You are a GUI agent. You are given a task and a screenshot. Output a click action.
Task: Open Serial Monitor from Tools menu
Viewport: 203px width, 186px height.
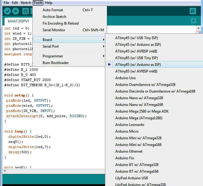pyautogui.click(x=70, y=30)
